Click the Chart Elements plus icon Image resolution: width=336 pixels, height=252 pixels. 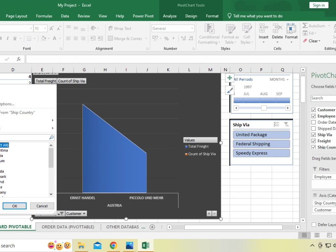[x=229, y=78]
